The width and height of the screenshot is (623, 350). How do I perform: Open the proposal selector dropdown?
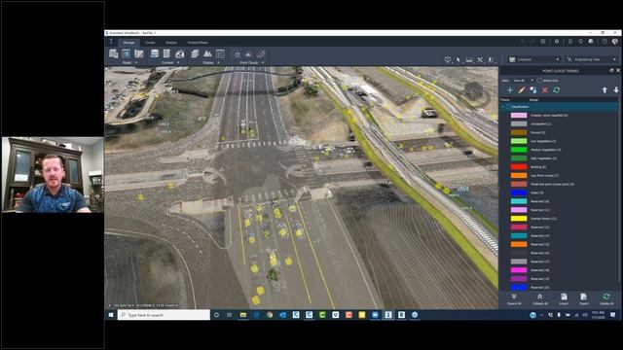point(534,59)
